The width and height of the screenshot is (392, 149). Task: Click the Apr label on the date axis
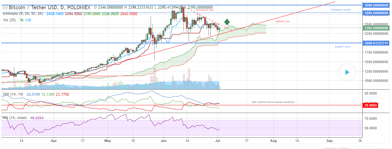point(53,140)
